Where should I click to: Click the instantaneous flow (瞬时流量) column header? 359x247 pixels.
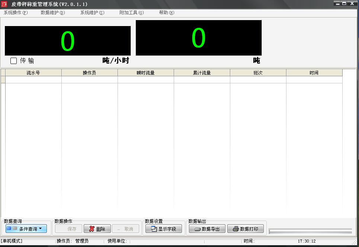(145, 73)
